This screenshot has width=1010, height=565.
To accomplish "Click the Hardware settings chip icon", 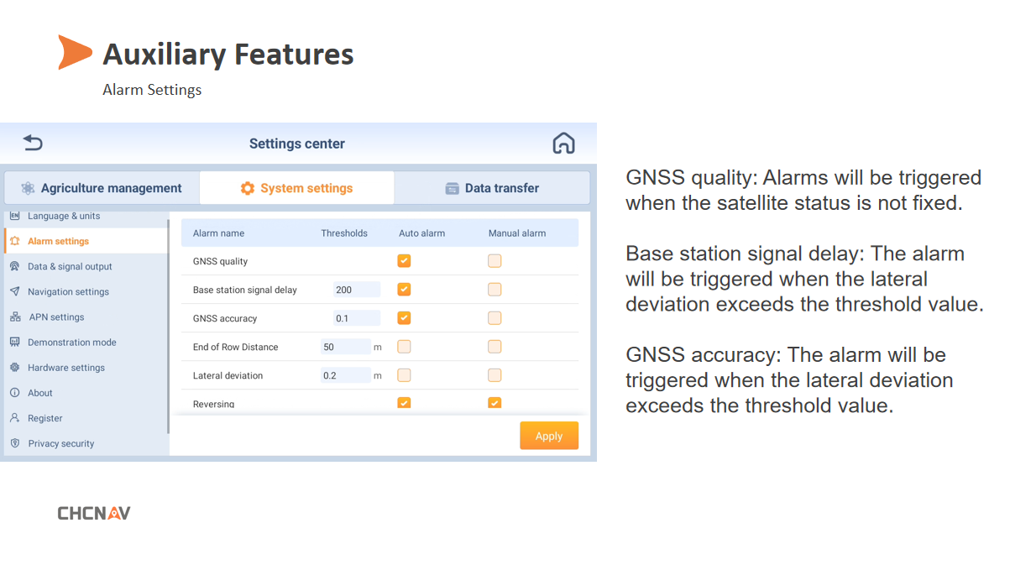I will [x=13, y=367].
